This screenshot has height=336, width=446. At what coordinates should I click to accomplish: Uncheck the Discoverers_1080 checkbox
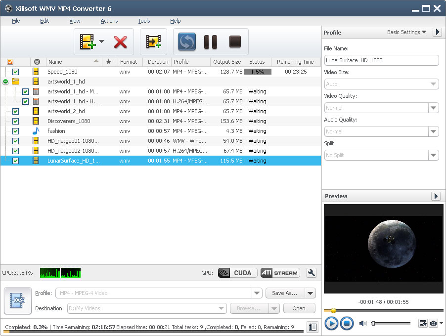pos(16,121)
